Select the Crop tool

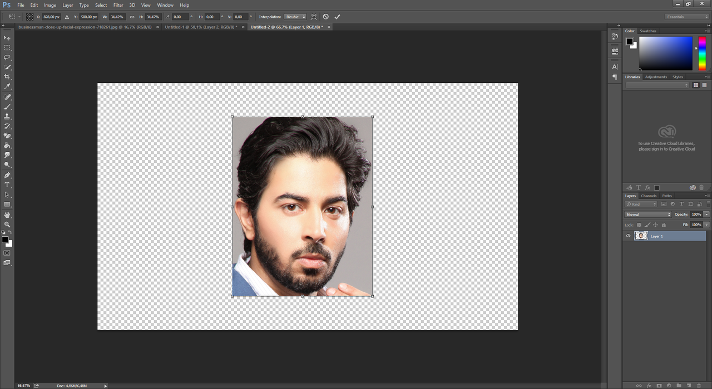pos(7,77)
